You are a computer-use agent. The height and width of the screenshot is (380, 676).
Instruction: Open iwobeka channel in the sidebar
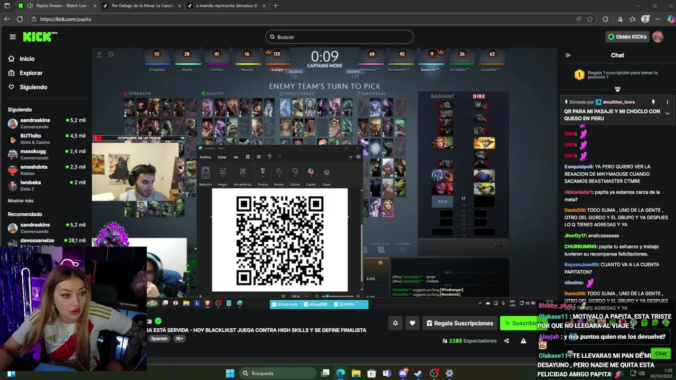pyautogui.click(x=46, y=185)
